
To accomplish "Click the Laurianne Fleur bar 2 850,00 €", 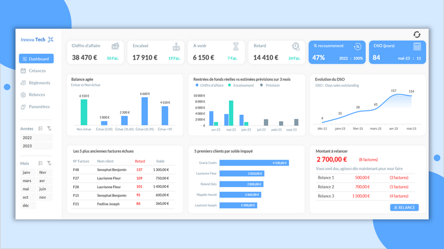I will (242, 174).
